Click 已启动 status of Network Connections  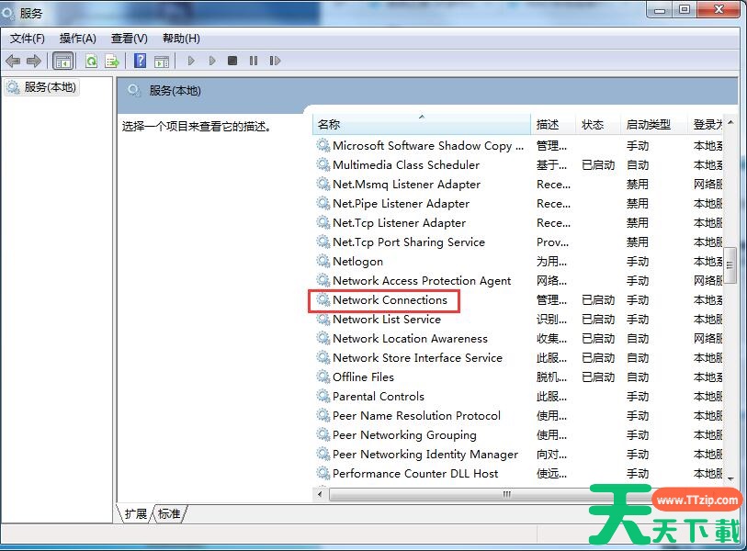click(x=598, y=300)
